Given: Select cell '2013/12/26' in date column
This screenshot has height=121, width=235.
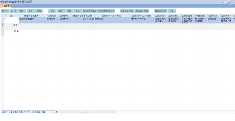Looking at the screenshot, I should (x=84, y=20).
